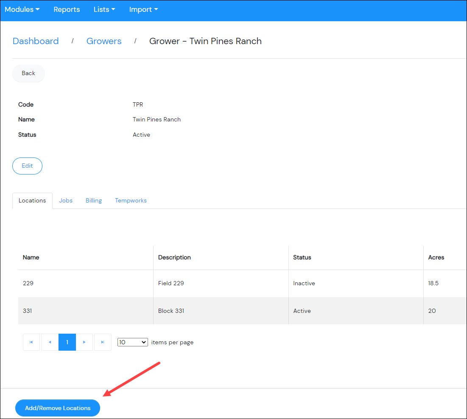The image size is (467, 419).
Task: Open Reports in top navigation
Action: pos(67,9)
